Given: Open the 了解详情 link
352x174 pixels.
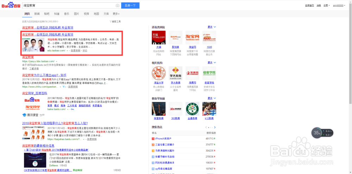Looking at the screenshot, I should (x=34, y=68).
